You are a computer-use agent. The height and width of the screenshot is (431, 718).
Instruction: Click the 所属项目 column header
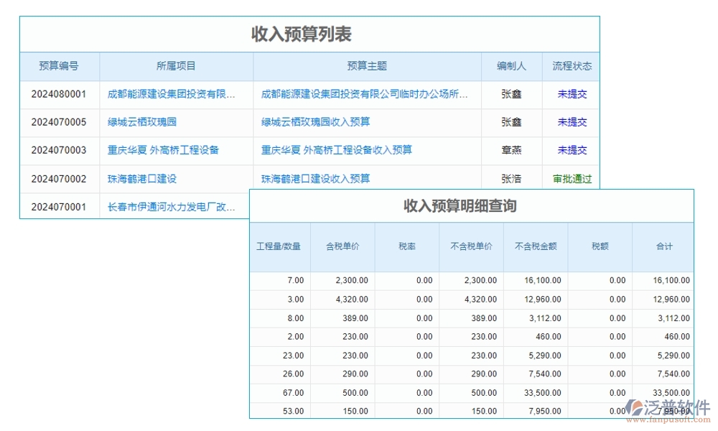point(176,66)
